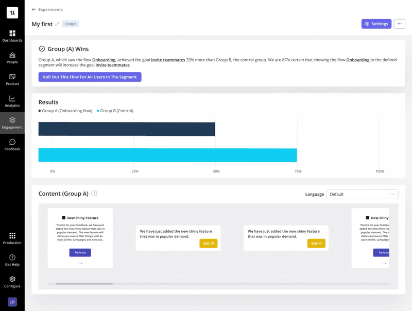Open the Production section in the sidebar
The width and height of the screenshot is (412, 311).
click(12, 239)
